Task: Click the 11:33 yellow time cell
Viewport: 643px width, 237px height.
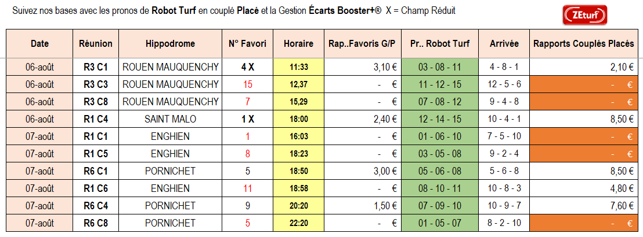Action: (298, 67)
